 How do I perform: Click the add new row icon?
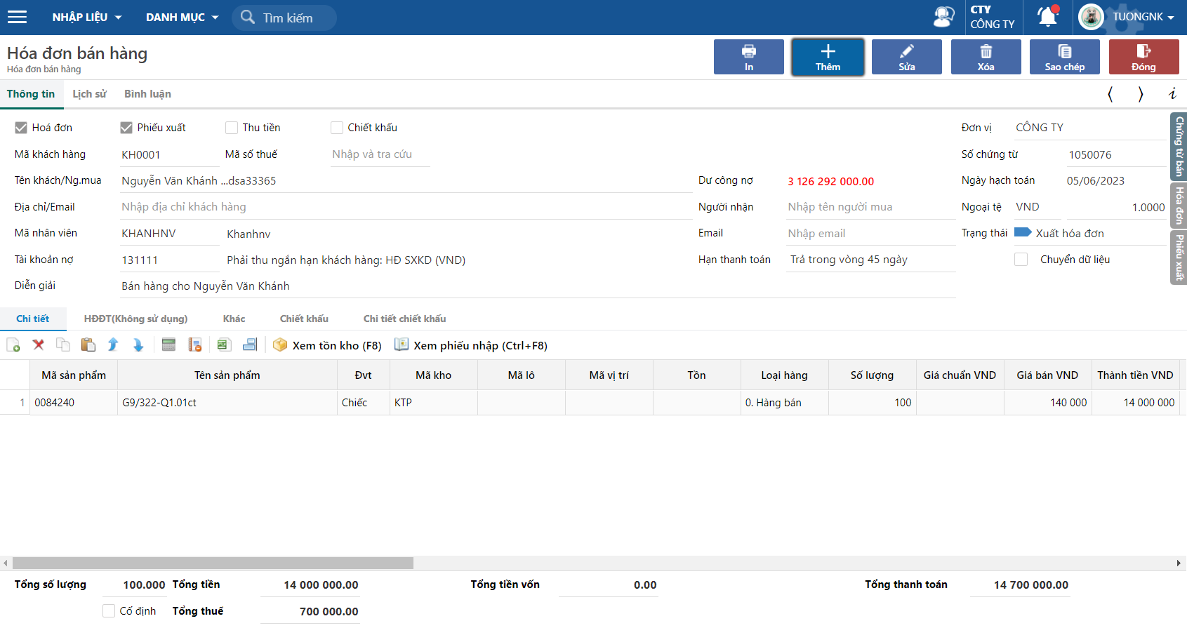tap(13, 345)
